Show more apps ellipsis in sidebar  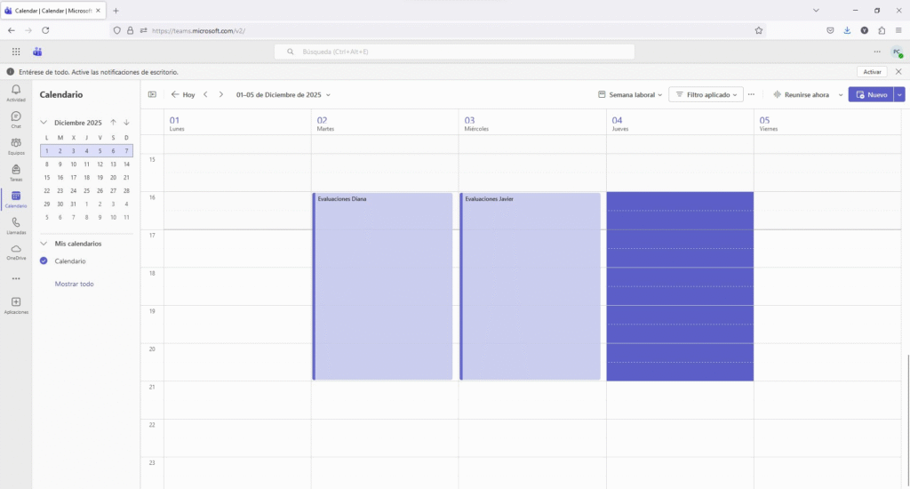point(16,279)
